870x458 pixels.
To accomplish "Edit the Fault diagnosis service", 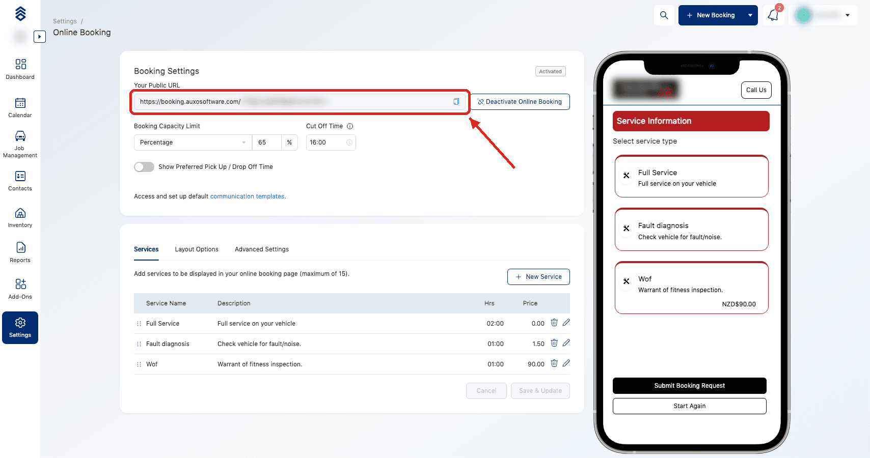I will pos(566,343).
